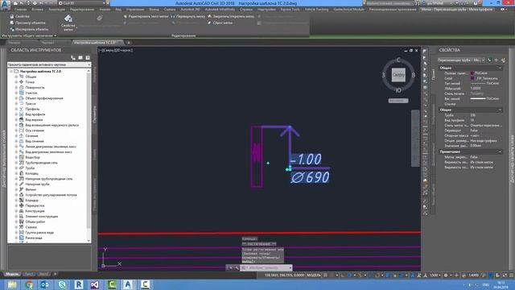Image resolution: width=515 pixels, height=290 pixels.
Task: Click the ViewCube top face (Сверху)
Action: tap(398, 75)
